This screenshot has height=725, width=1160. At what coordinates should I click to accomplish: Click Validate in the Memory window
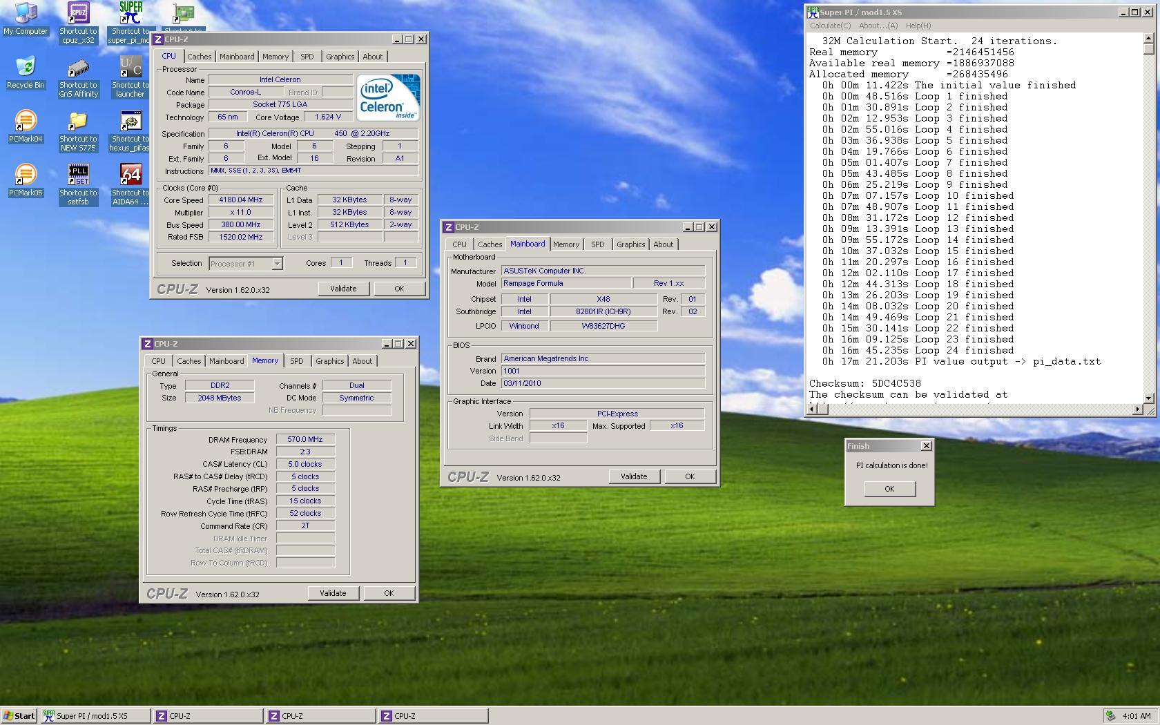(333, 593)
